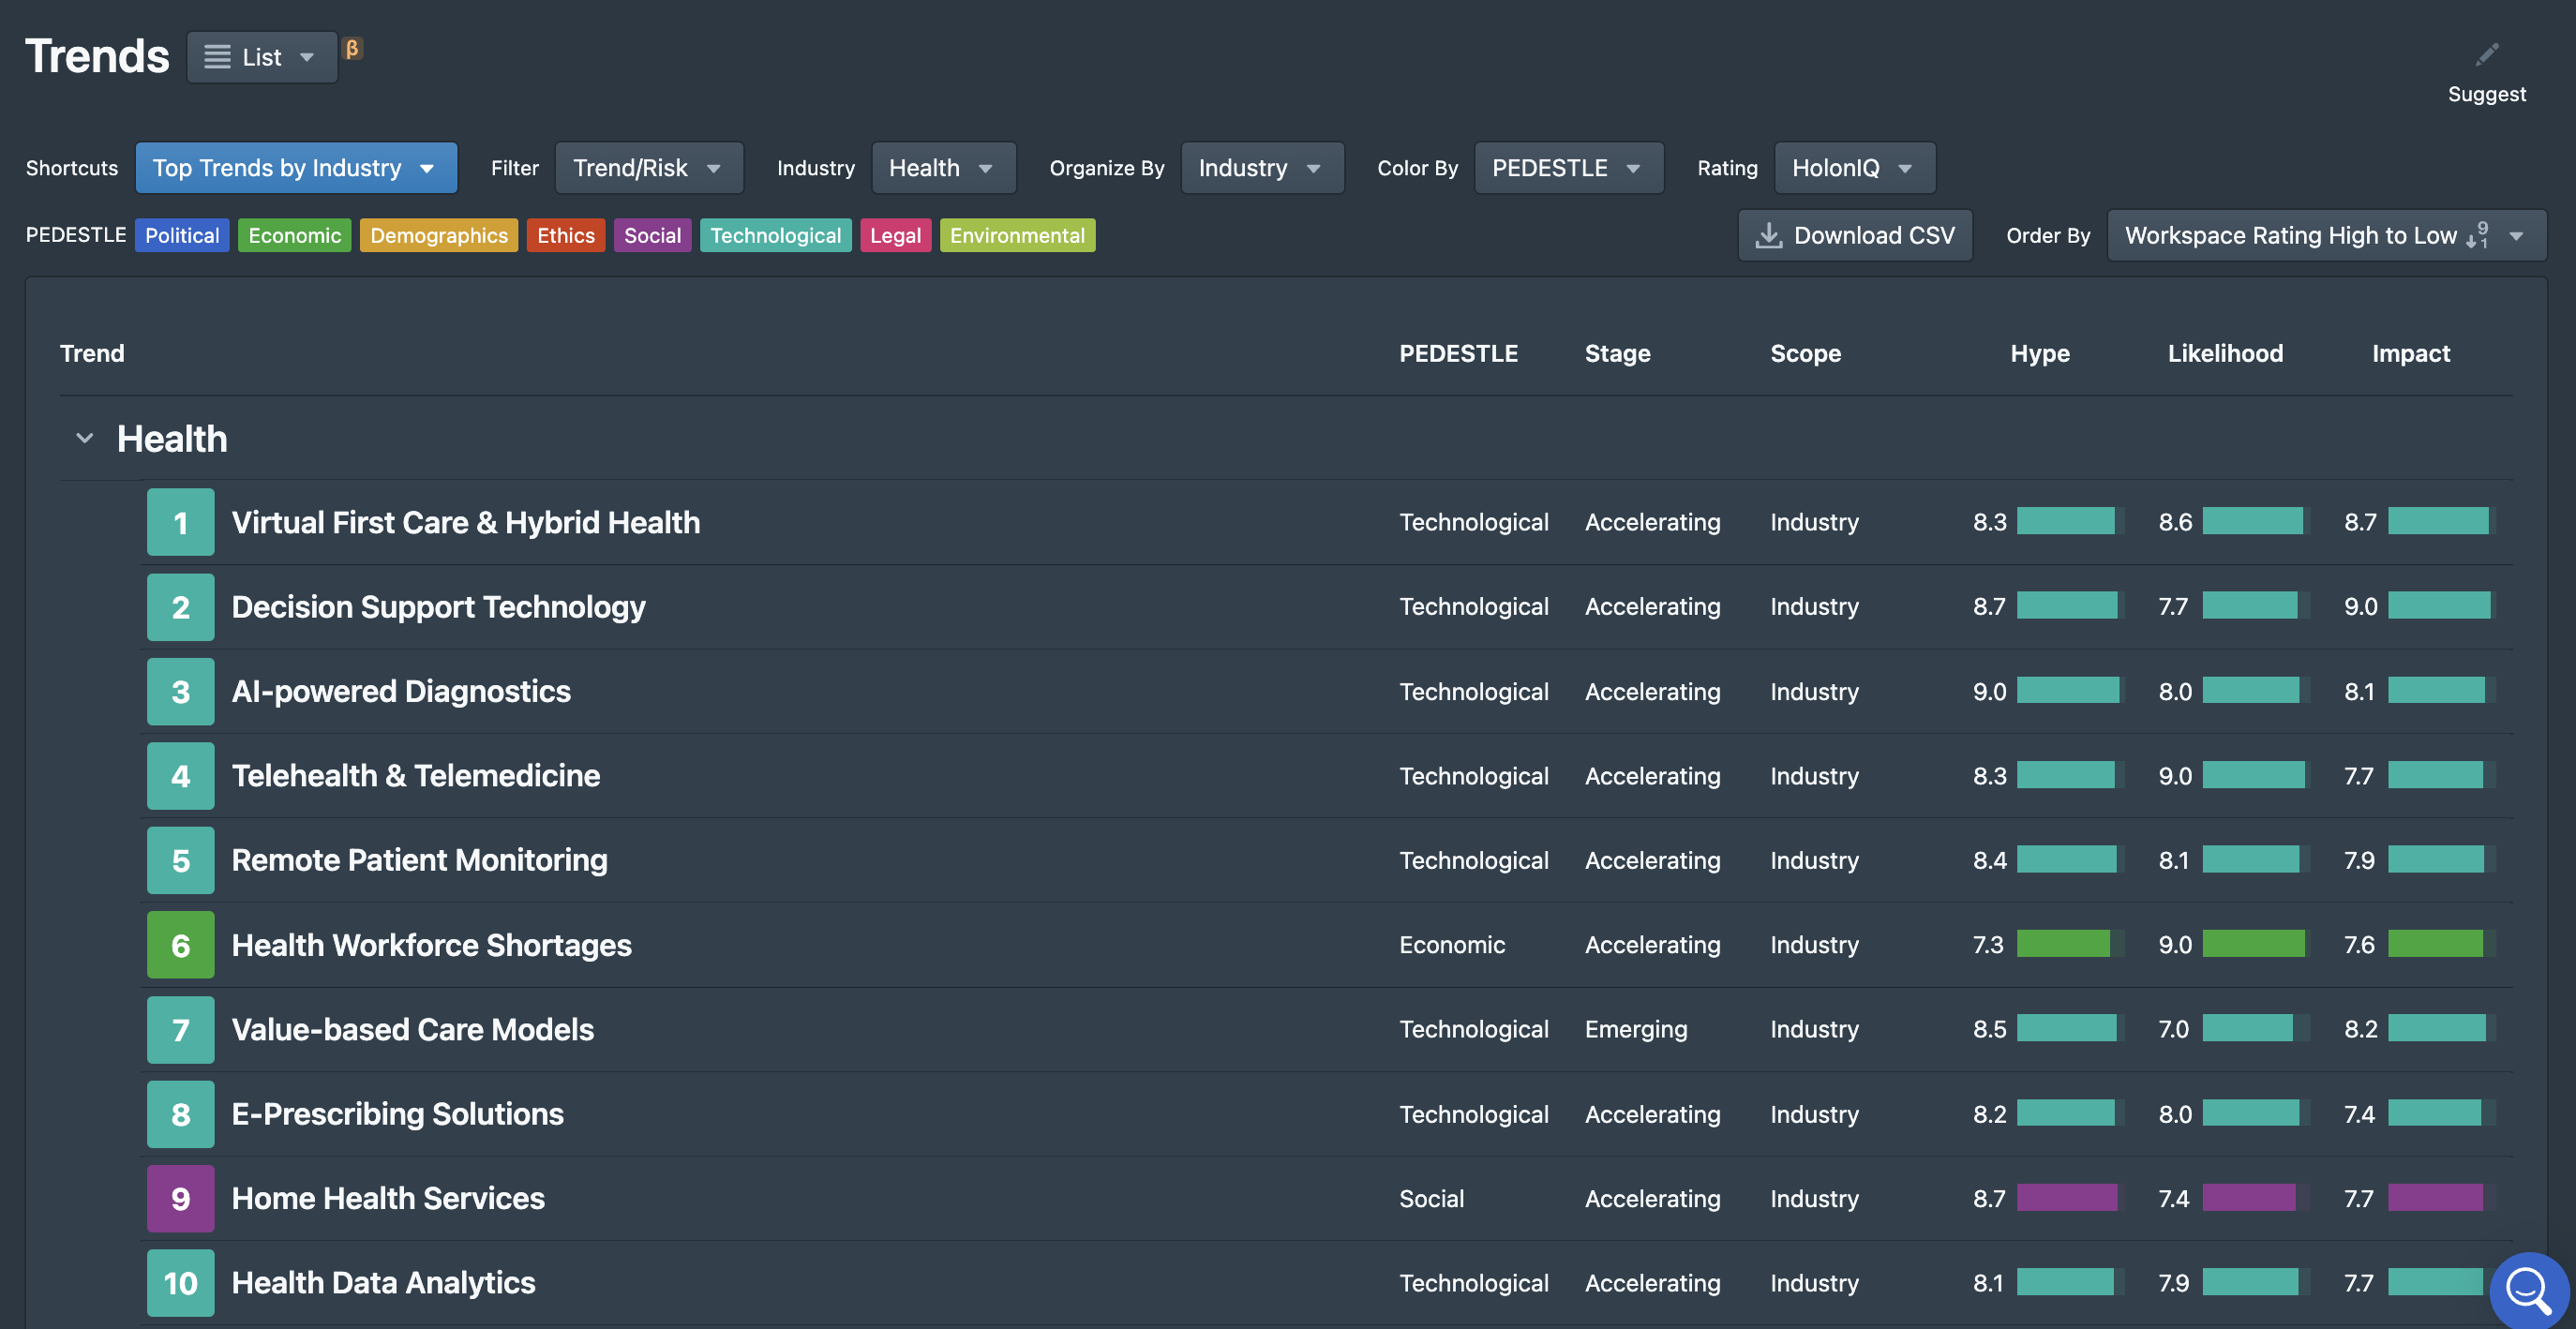Click the beta badge next to List
The width and height of the screenshot is (2576, 1329).
352,48
